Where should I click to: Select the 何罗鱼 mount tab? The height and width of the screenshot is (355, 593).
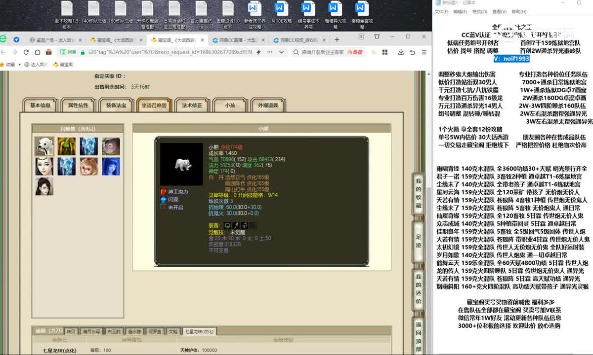click(155, 331)
